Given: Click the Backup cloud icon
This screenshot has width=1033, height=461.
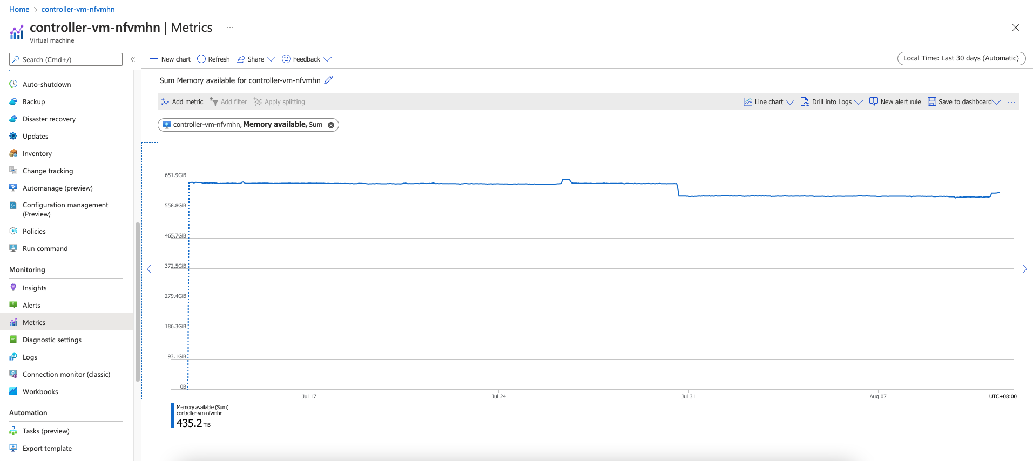Looking at the screenshot, I should click(13, 101).
